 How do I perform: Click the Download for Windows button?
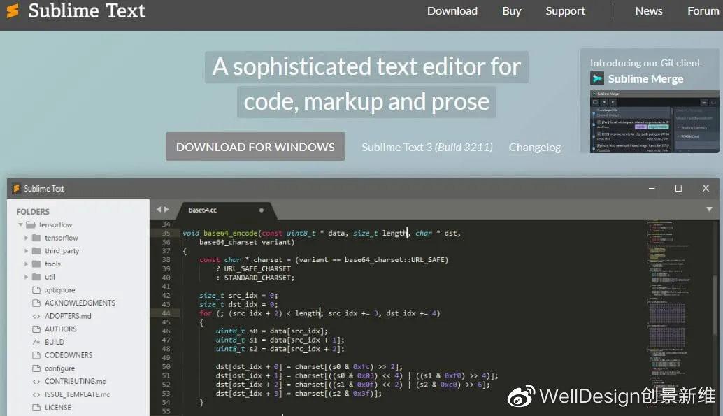255,147
